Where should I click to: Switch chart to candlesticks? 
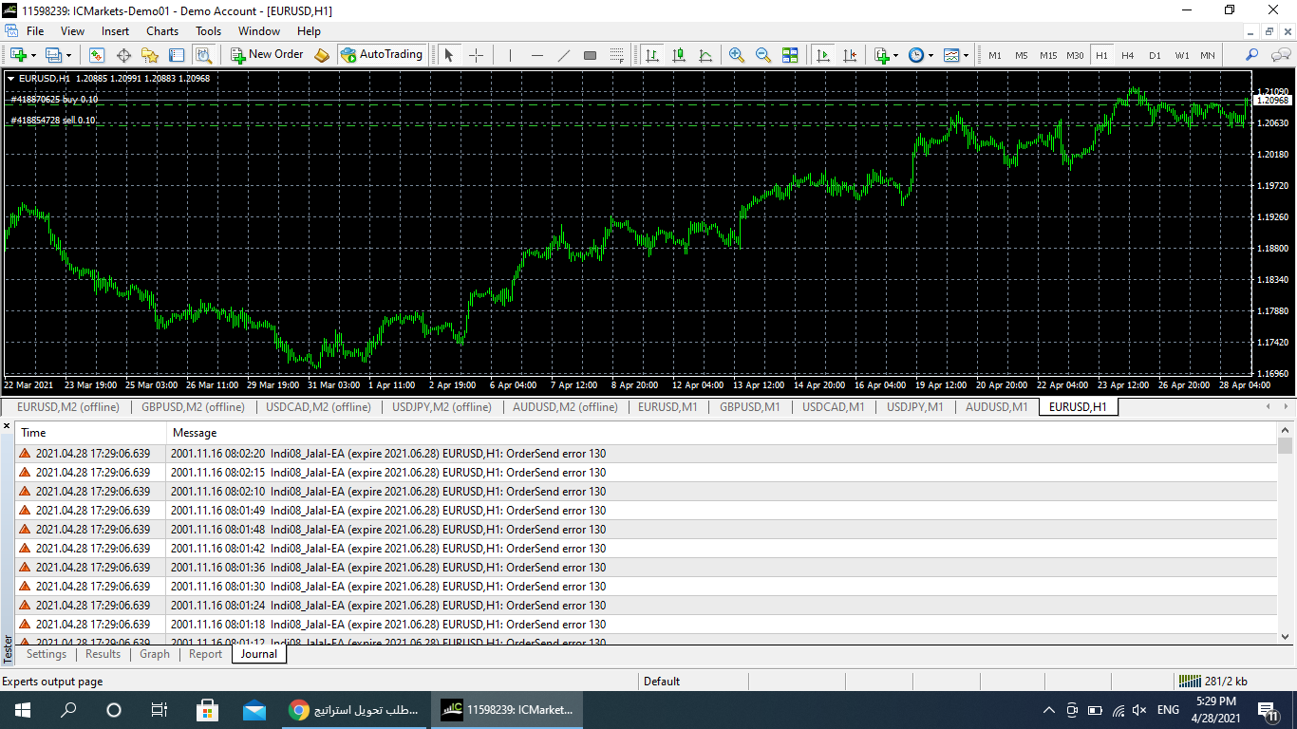tap(679, 55)
